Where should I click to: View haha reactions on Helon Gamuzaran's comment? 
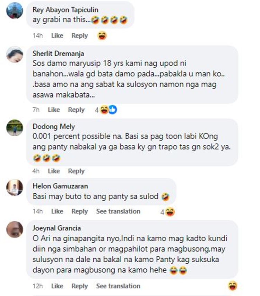[168, 212]
